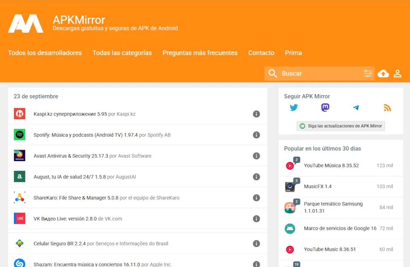Click the APKMirror logo icon
The width and height of the screenshot is (410, 267).
click(26, 23)
